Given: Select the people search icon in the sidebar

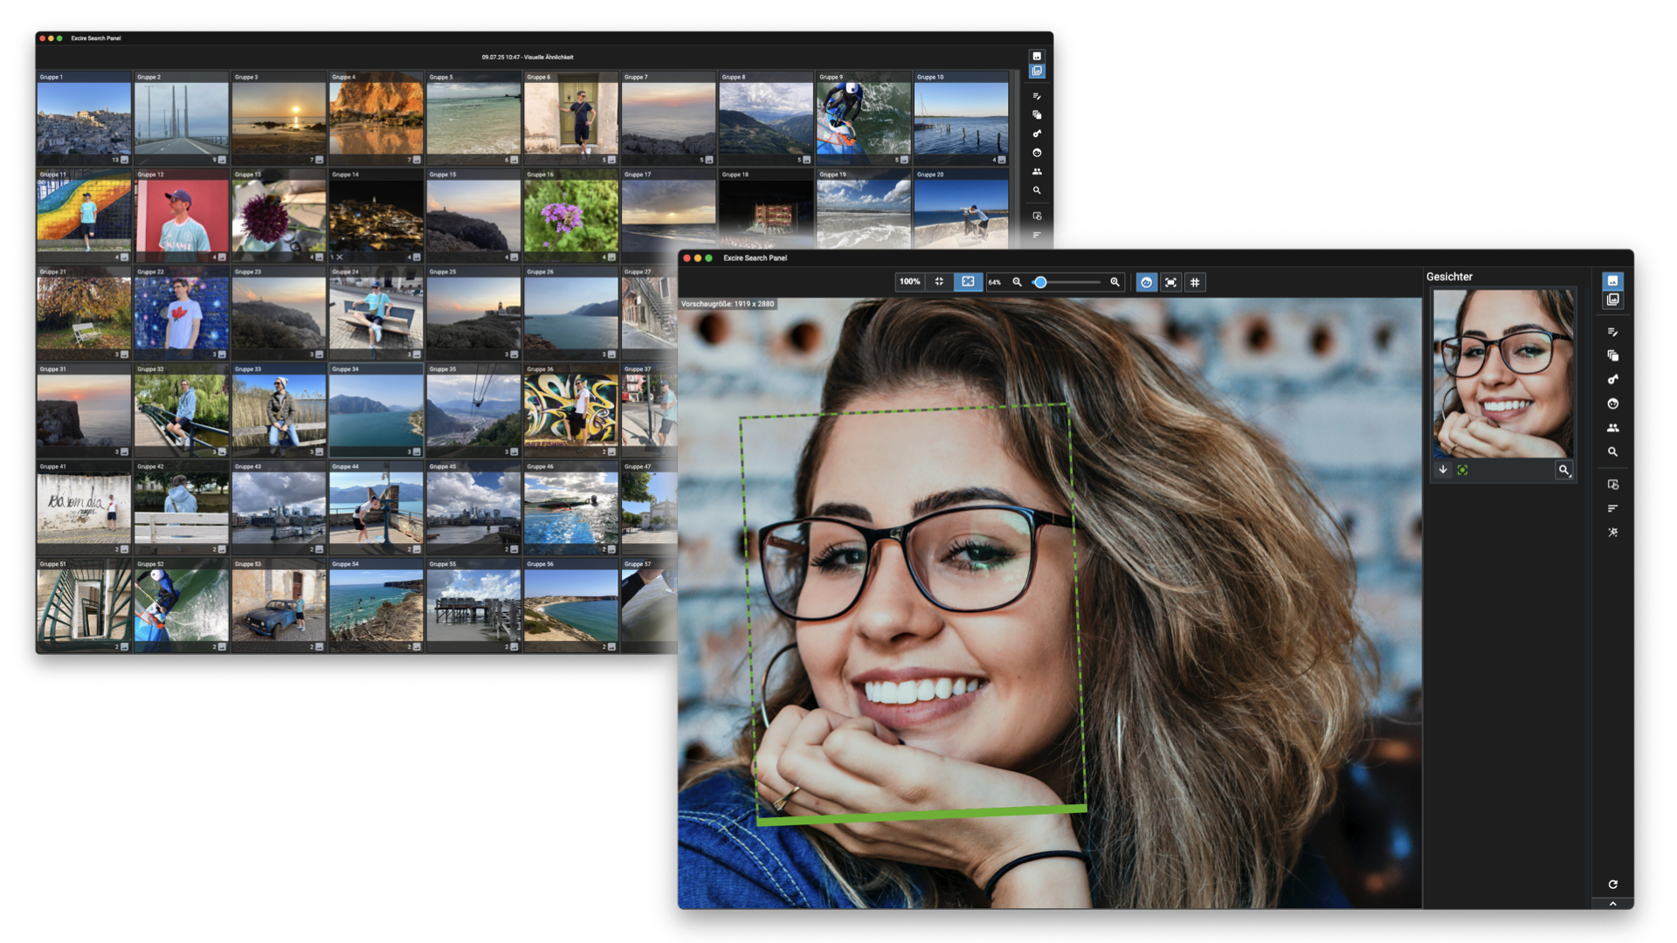Looking at the screenshot, I should (x=1612, y=428).
